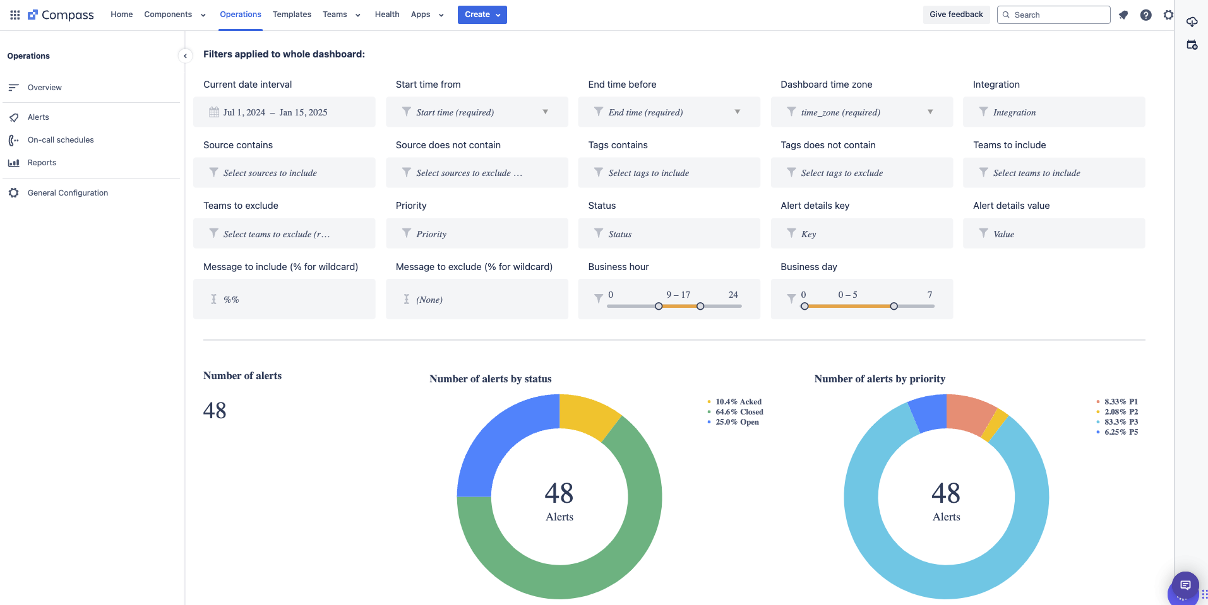Click the Overview list icon
The height and width of the screenshot is (605, 1208).
click(14, 88)
